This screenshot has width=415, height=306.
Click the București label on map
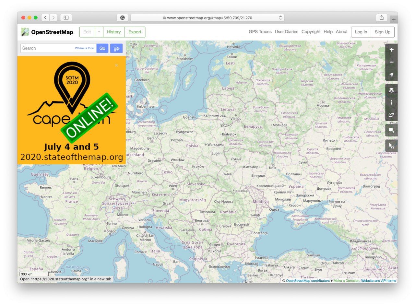(242, 224)
